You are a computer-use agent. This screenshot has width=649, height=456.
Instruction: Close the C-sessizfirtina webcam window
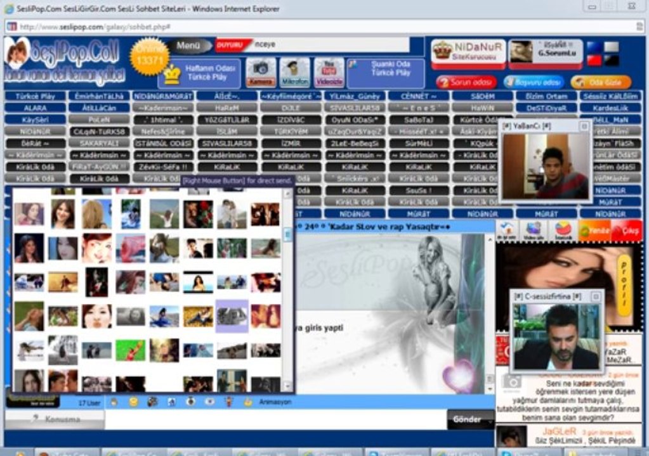click(x=596, y=296)
